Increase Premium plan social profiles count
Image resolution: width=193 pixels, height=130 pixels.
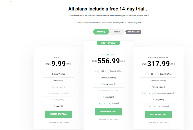point(107,71)
